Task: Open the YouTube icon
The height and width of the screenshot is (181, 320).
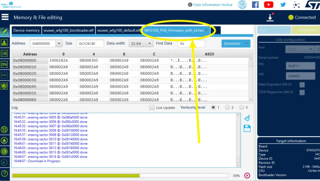Action: click(x=268, y=4)
